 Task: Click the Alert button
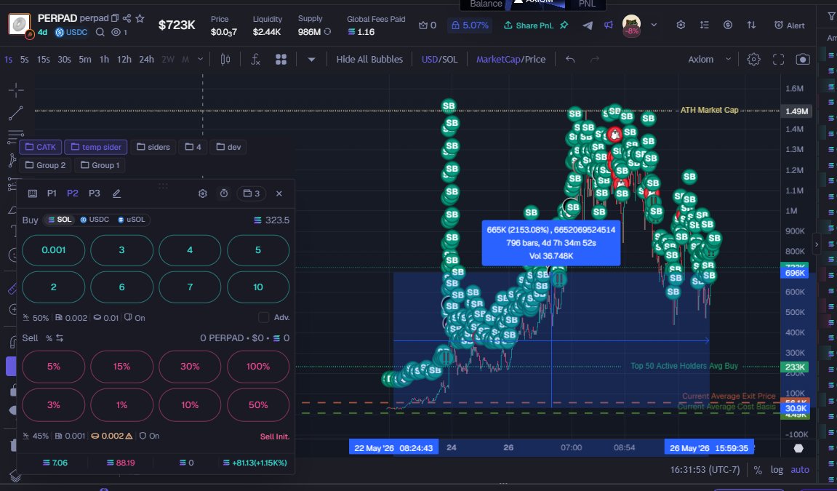(790, 25)
